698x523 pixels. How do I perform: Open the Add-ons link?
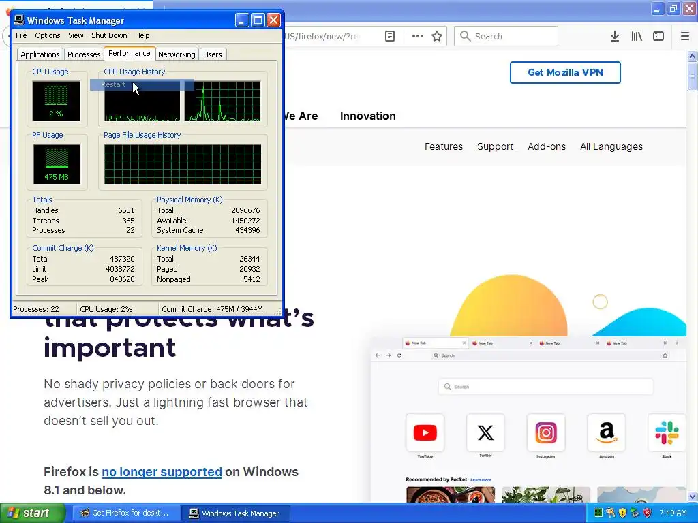point(547,146)
